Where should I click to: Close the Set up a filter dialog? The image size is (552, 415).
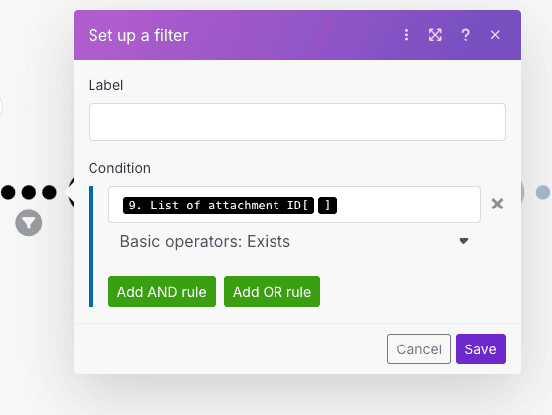coord(495,35)
